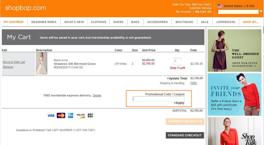This screenshot has width=264, height=145.
Task: Click the quantity input box
Action: point(177,61)
